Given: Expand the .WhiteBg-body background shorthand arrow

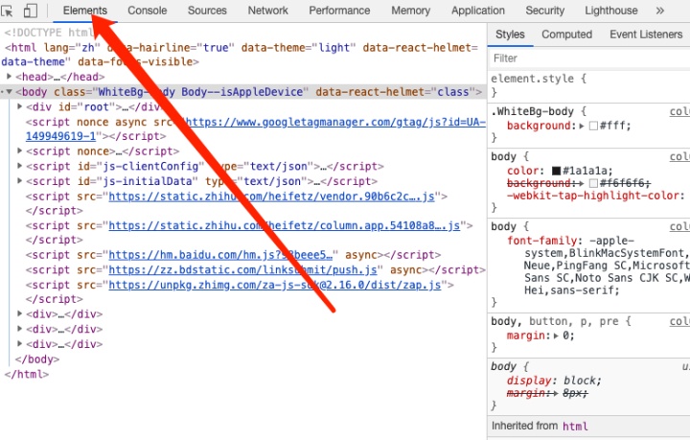Looking at the screenshot, I should 582,126.
